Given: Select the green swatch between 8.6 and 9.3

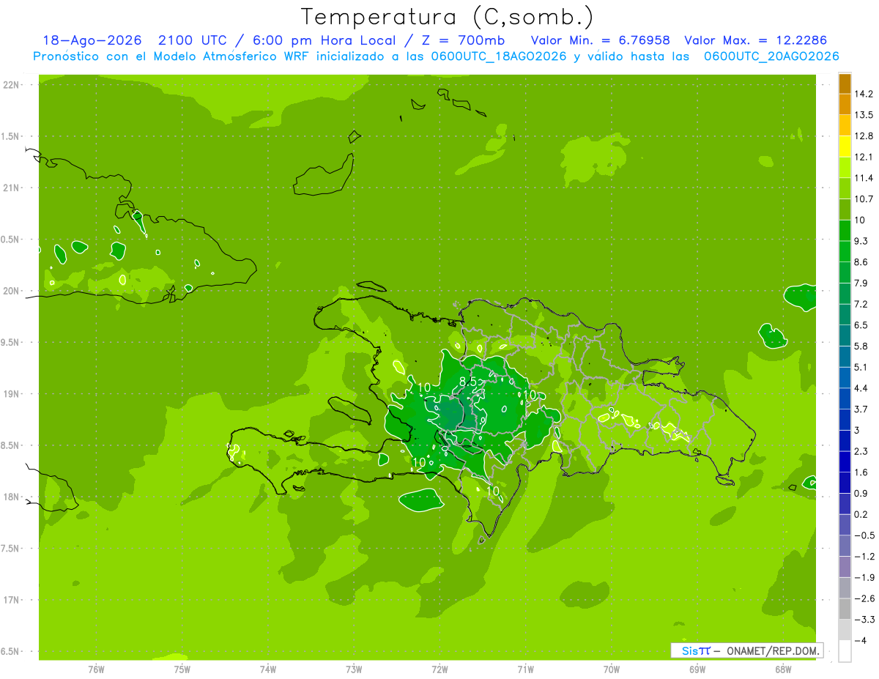Looking at the screenshot, I should pyautogui.click(x=845, y=251).
